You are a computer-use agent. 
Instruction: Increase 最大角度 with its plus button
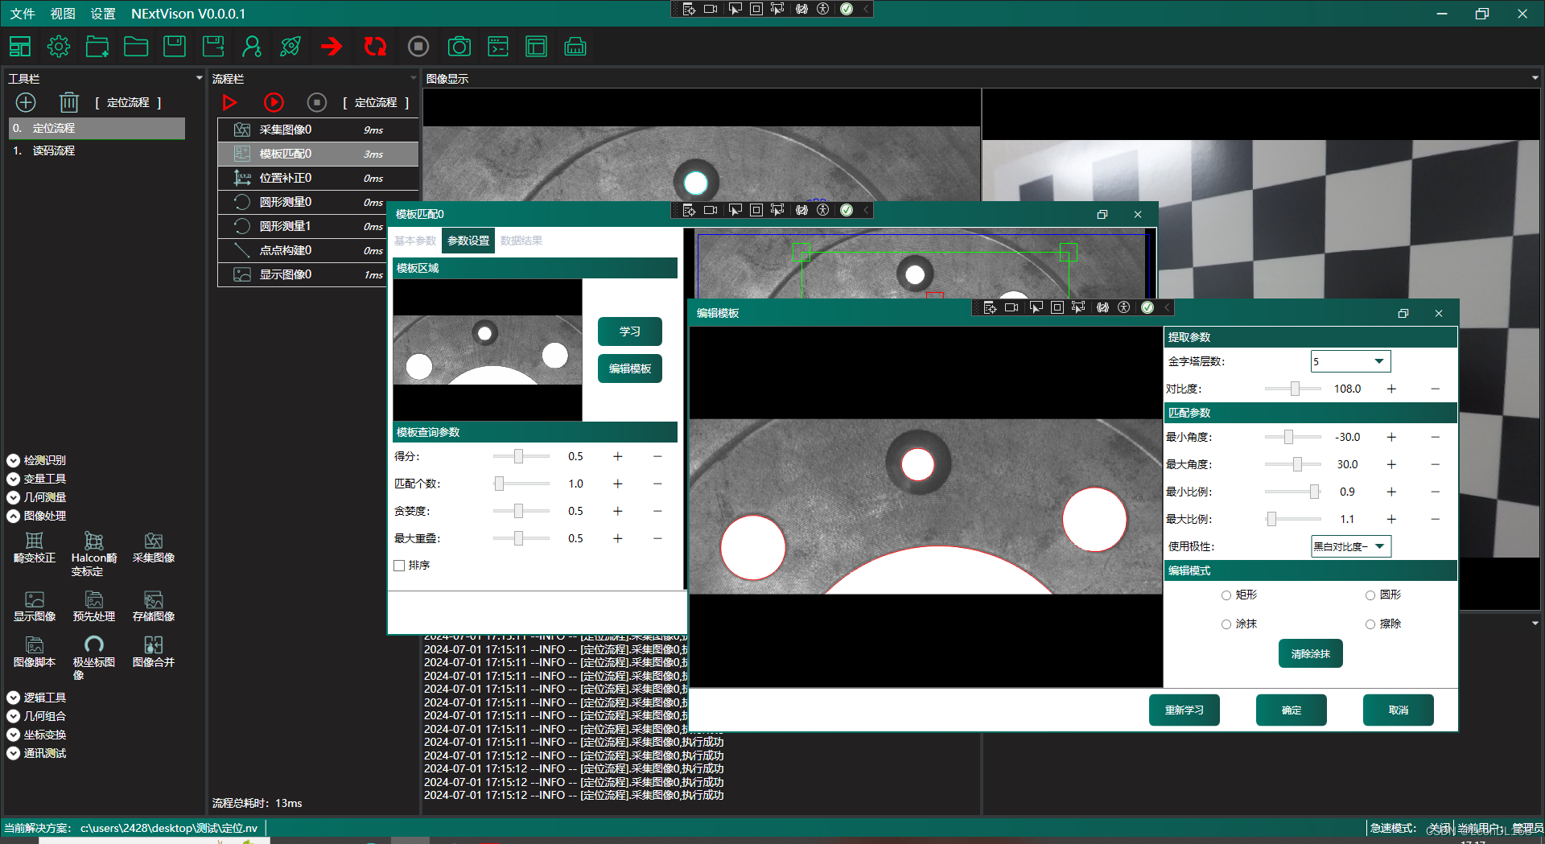pyautogui.click(x=1391, y=464)
